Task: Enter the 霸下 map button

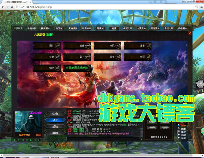Action: tap(77, 57)
